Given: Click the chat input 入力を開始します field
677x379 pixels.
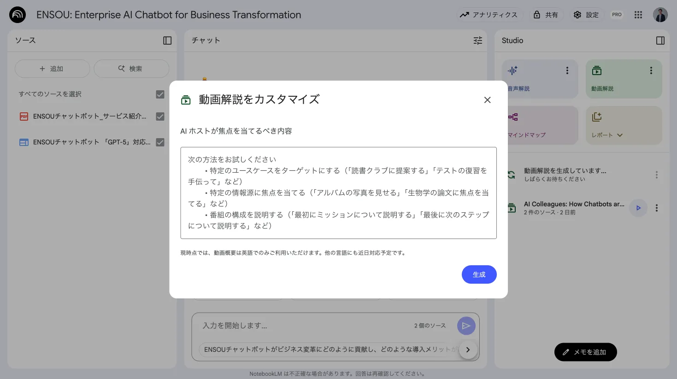Looking at the screenshot, I should tap(304, 326).
